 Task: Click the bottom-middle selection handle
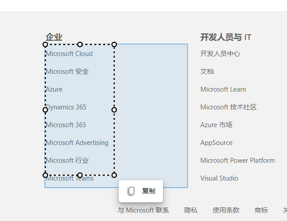[x=80, y=175]
